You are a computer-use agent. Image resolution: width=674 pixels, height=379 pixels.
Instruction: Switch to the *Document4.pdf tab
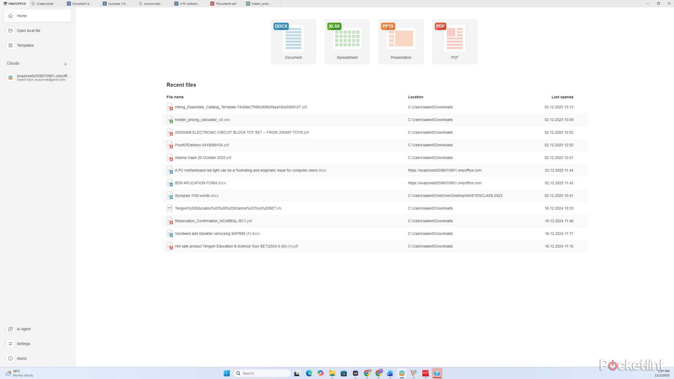click(226, 4)
